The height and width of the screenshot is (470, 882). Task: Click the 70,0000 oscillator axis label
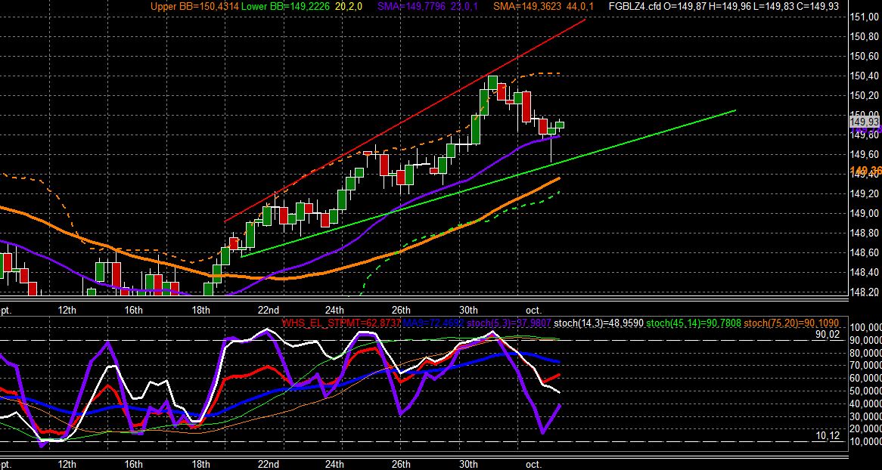(x=865, y=366)
